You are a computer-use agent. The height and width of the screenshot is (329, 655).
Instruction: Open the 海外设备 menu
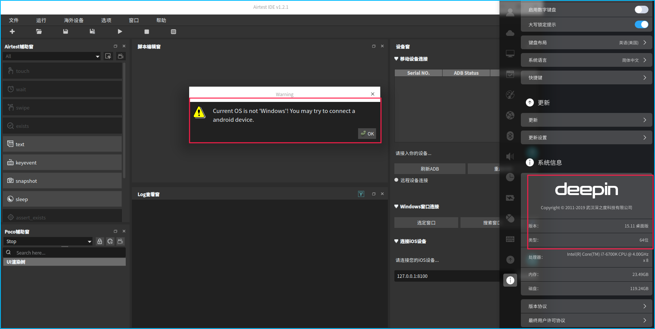(x=74, y=20)
